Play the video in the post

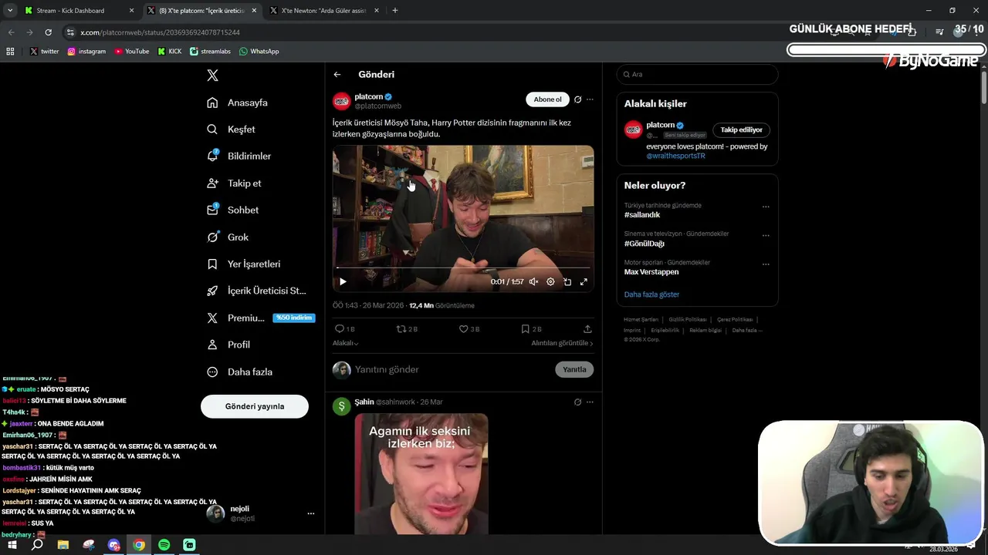coord(343,282)
